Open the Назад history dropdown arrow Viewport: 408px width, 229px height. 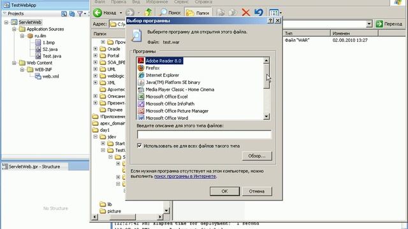pos(120,13)
